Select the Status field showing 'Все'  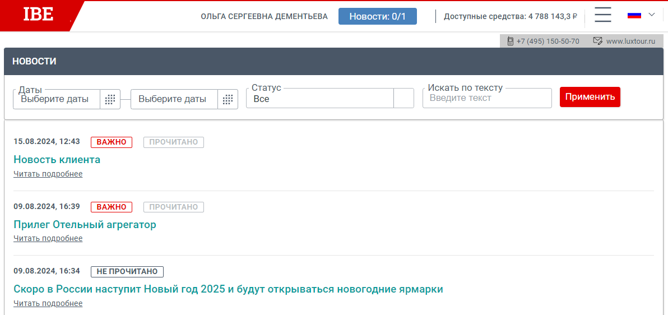tap(319, 99)
